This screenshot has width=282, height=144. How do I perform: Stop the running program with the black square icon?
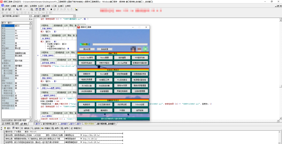51,9
